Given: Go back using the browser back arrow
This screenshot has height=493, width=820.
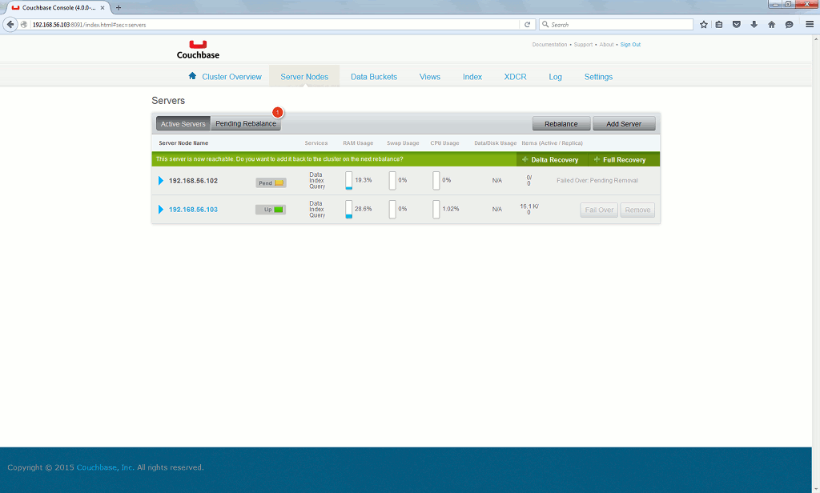Looking at the screenshot, I should click(x=10, y=24).
